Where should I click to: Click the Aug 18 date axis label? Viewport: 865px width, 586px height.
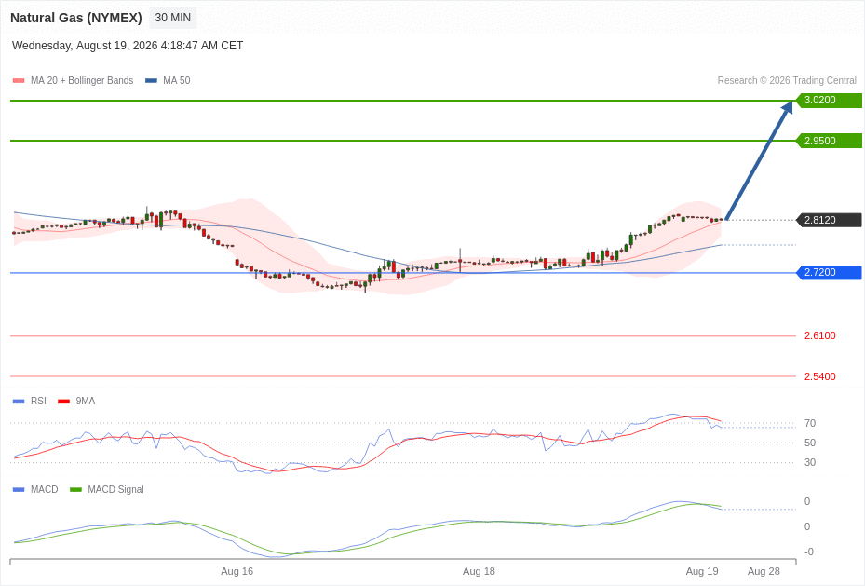(x=479, y=572)
